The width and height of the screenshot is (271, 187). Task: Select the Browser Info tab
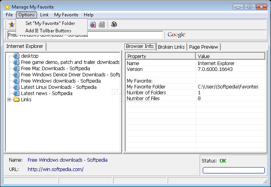point(140,46)
